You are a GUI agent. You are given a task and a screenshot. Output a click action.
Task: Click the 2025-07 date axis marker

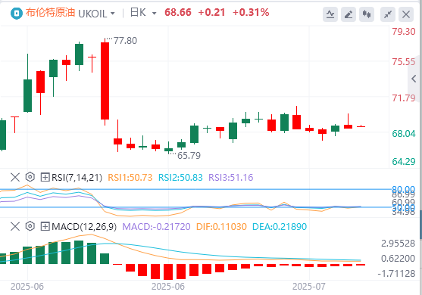tap(308, 287)
